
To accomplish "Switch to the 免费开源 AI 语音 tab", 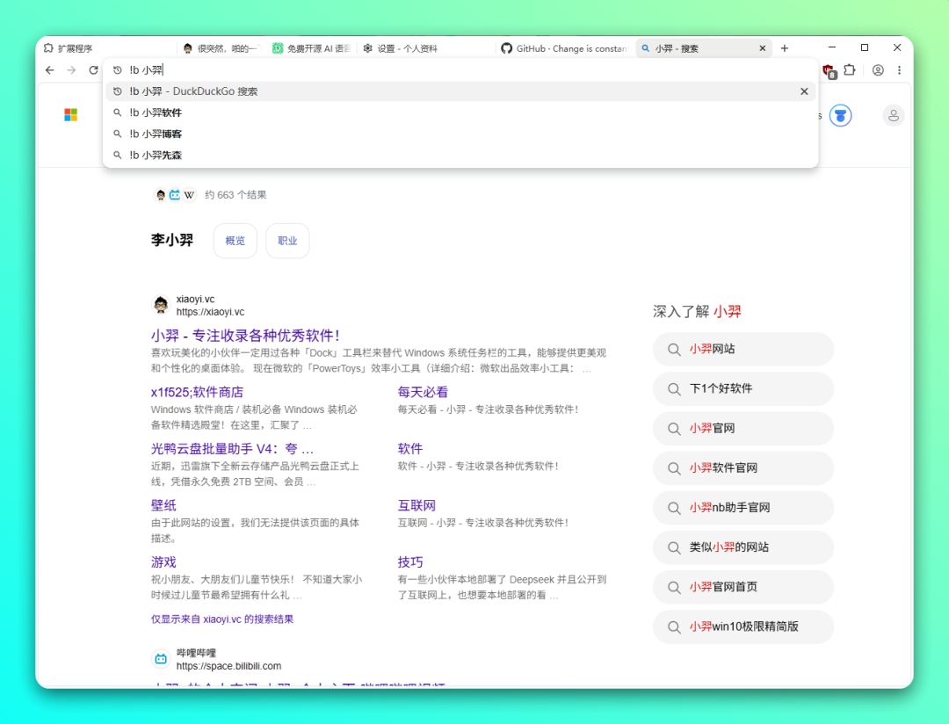I will (311, 48).
